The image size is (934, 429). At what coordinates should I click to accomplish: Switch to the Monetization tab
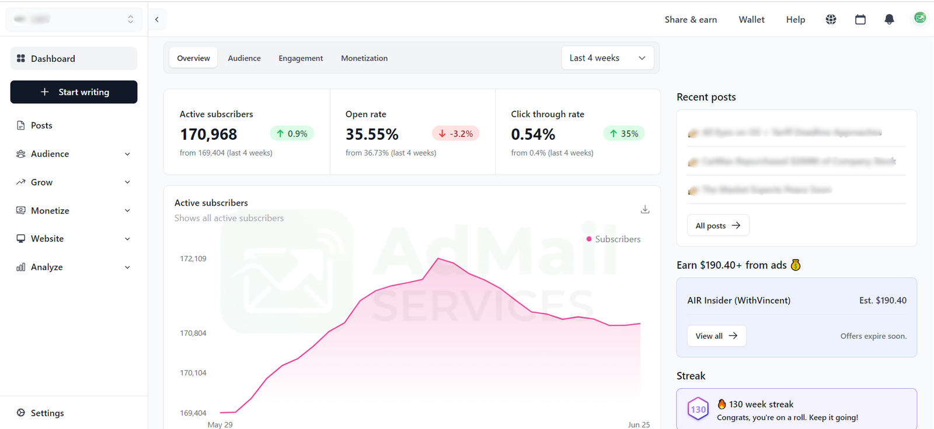[364, 58]
